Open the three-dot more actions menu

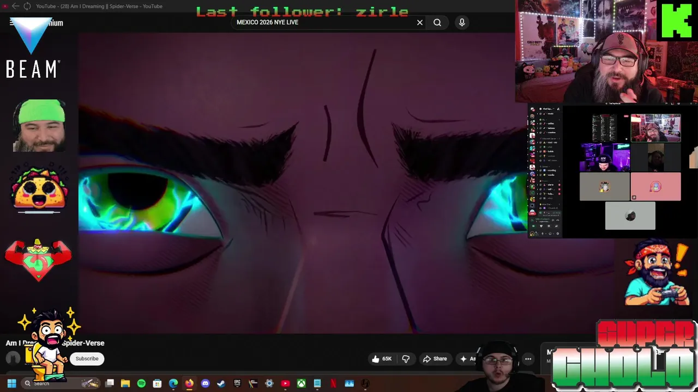(x=528, y=359)
